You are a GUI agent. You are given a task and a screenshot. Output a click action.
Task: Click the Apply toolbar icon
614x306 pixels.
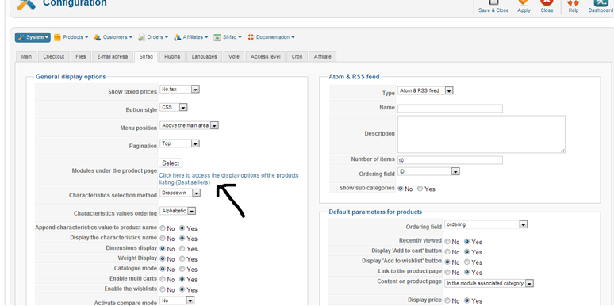click(524, 3)
